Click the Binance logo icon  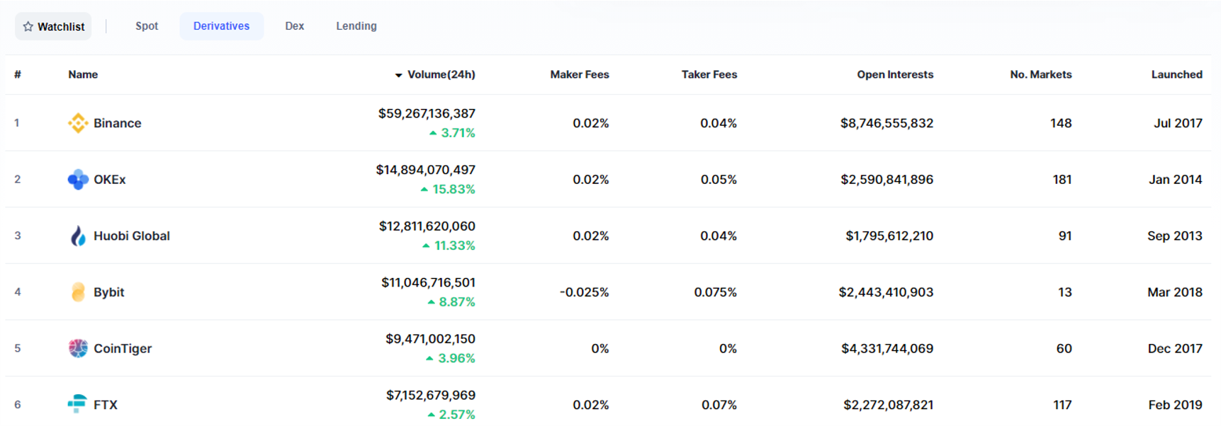point(78,123)
